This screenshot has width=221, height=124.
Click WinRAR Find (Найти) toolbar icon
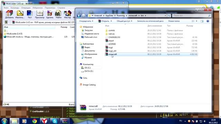point(58,14)
